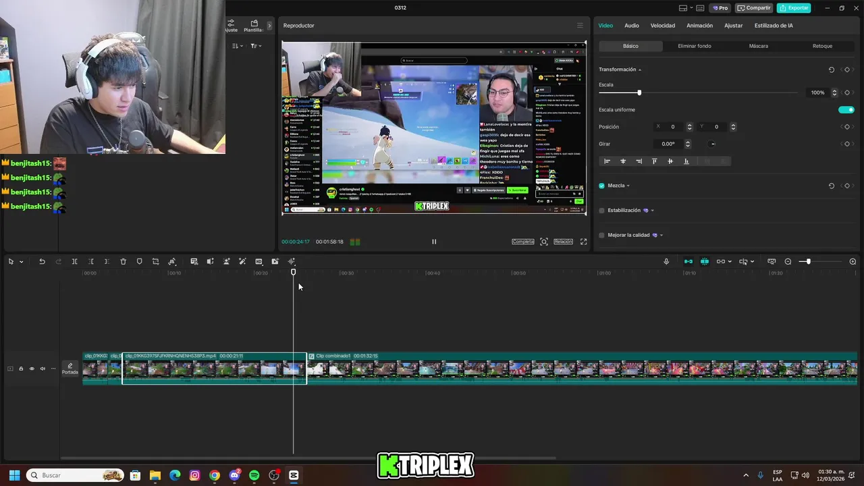Image resolution: width=864 pixels, height=486 pixels.
Task: Toggle auto snapping in timeline toolbar
Action: click(705, 261)
